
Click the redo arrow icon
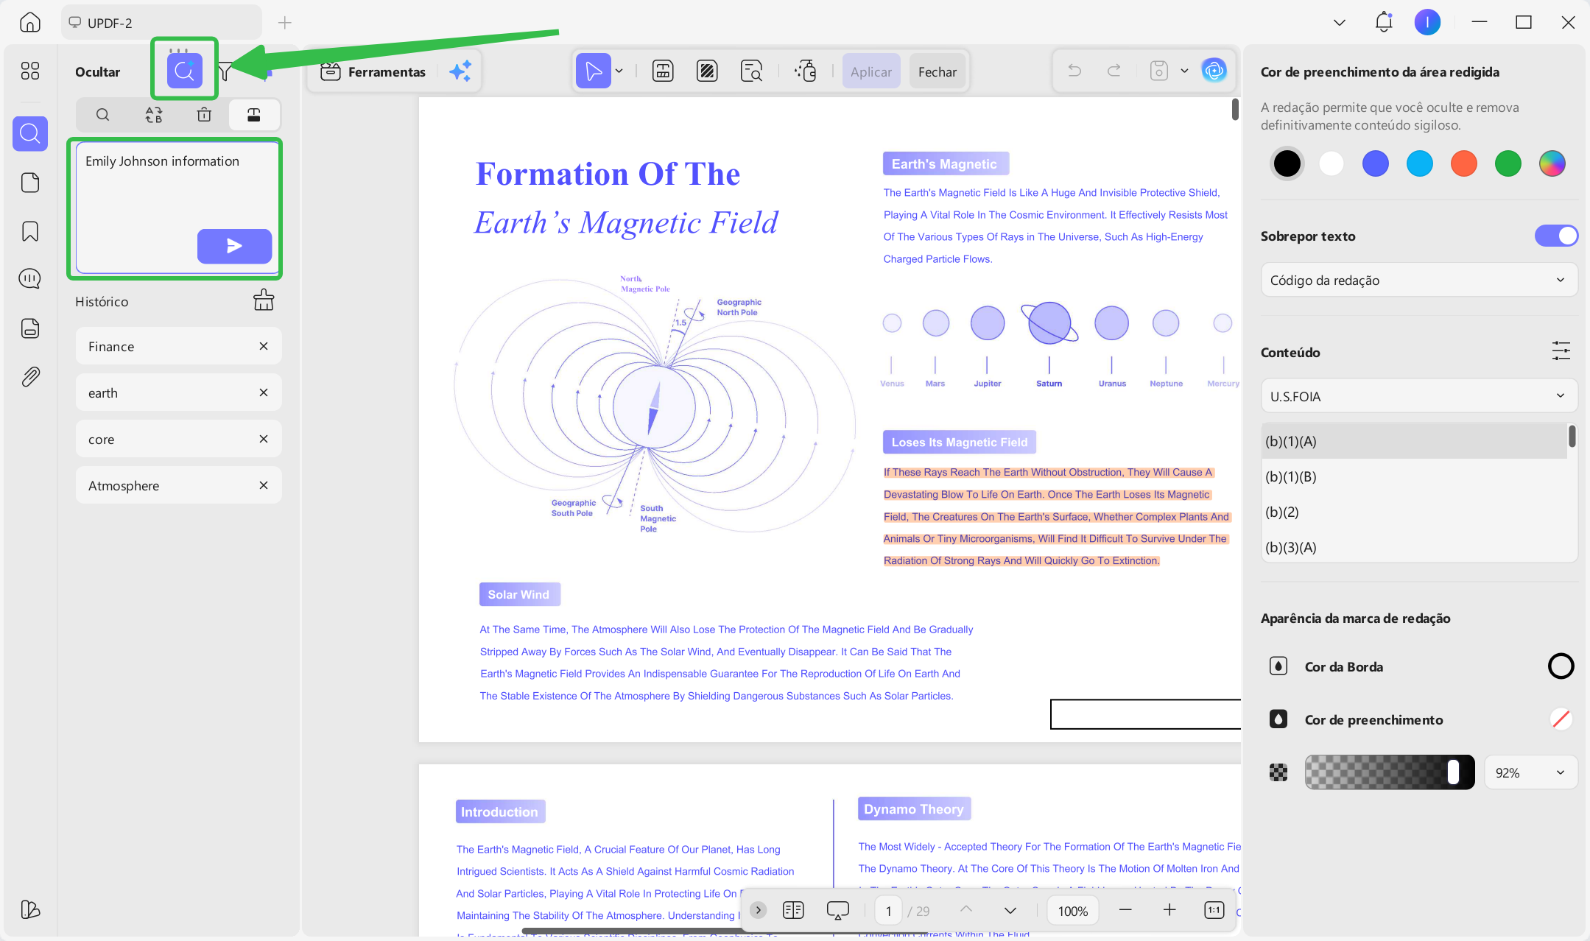[1114, 71]
